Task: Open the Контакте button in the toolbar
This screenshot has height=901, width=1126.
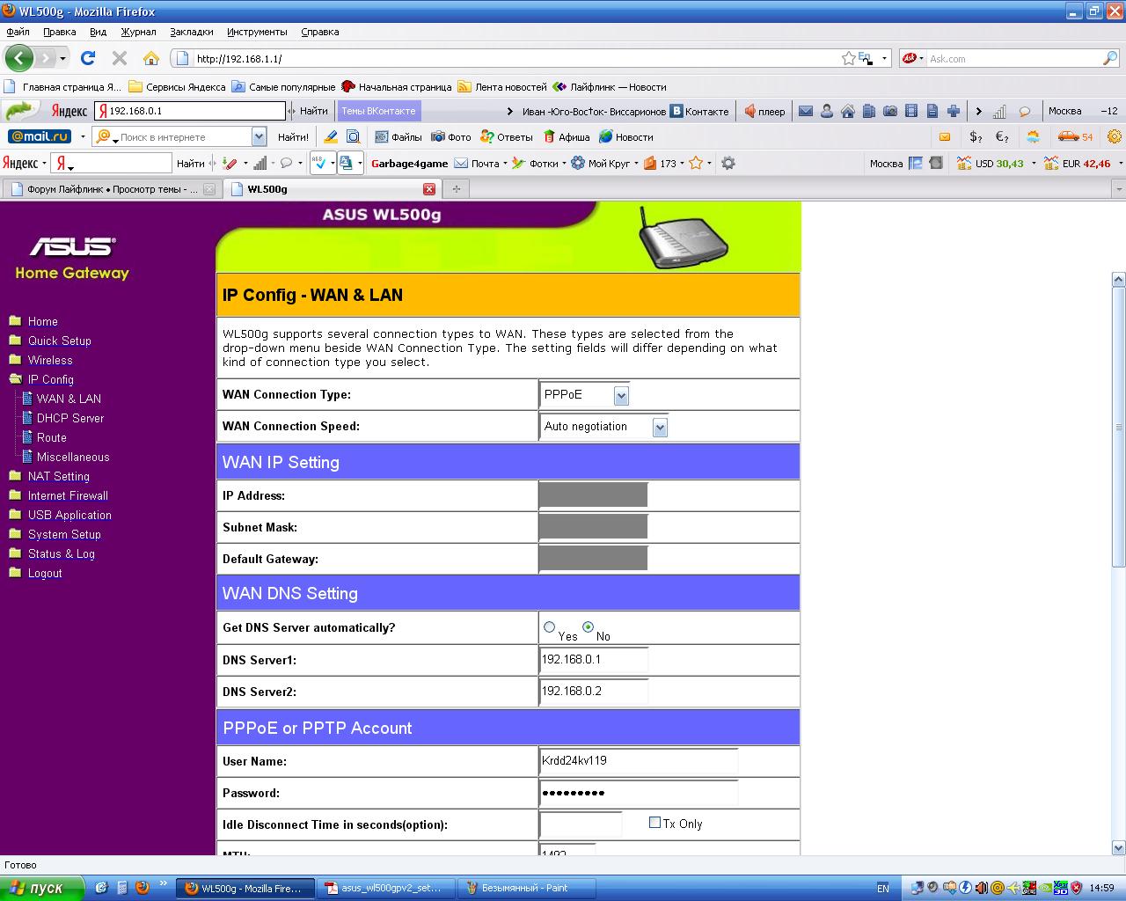Action: click(699, 111)
